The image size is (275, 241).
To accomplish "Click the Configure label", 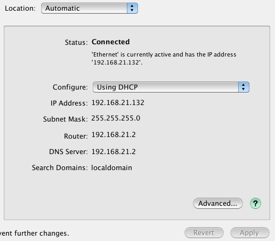I will 70,87.
